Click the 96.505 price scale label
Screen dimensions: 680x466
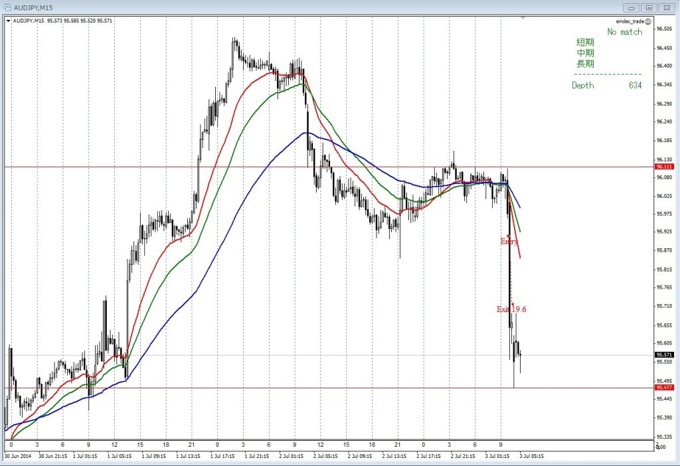(664, 29)
